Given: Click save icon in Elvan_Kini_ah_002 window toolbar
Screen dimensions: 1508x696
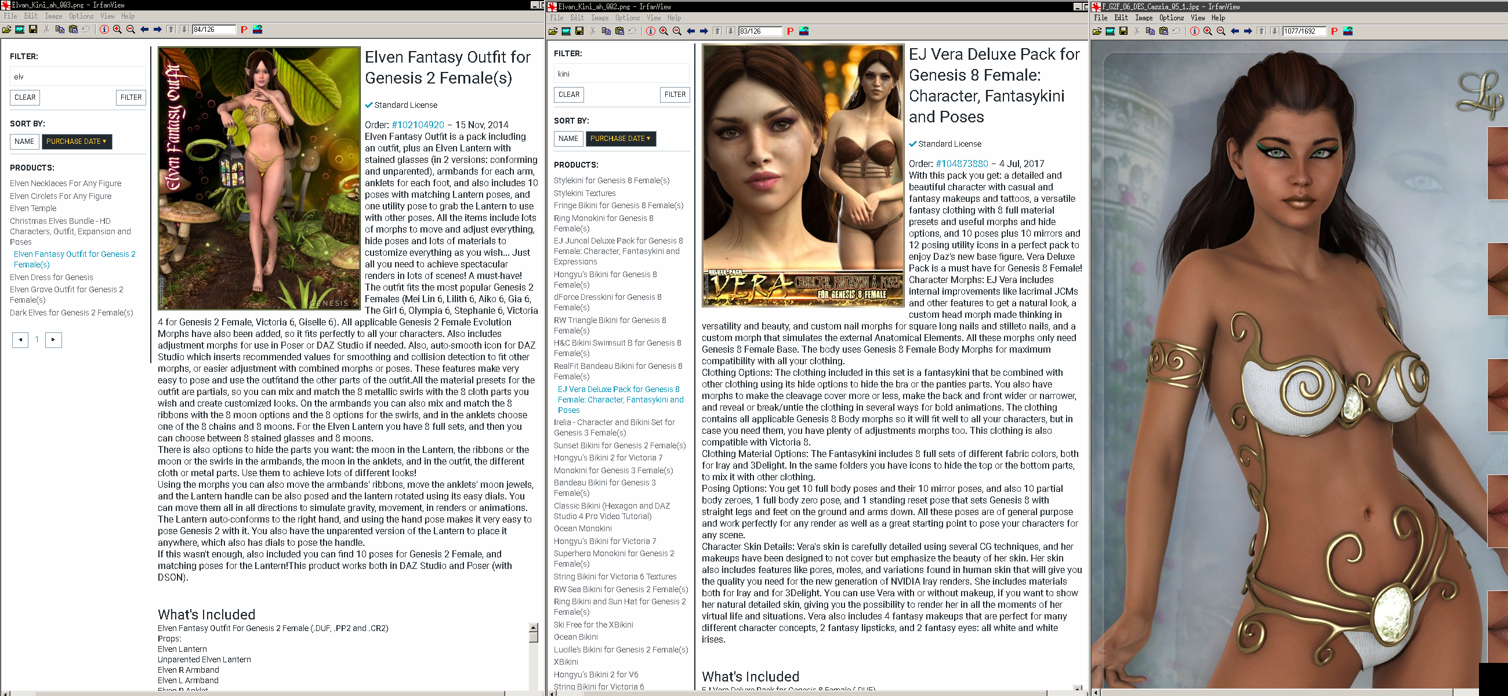Looking at the screenshot, I should click(579, 31).
